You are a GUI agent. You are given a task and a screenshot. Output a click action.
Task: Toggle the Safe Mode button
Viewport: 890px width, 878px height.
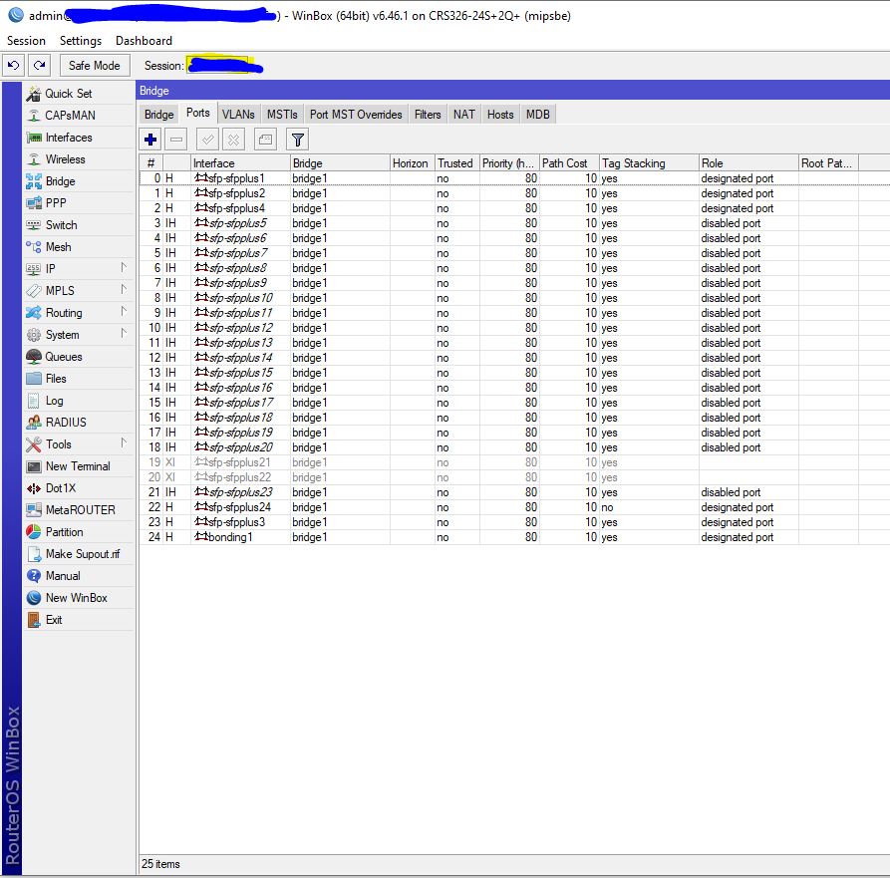[x=95, y=65]
